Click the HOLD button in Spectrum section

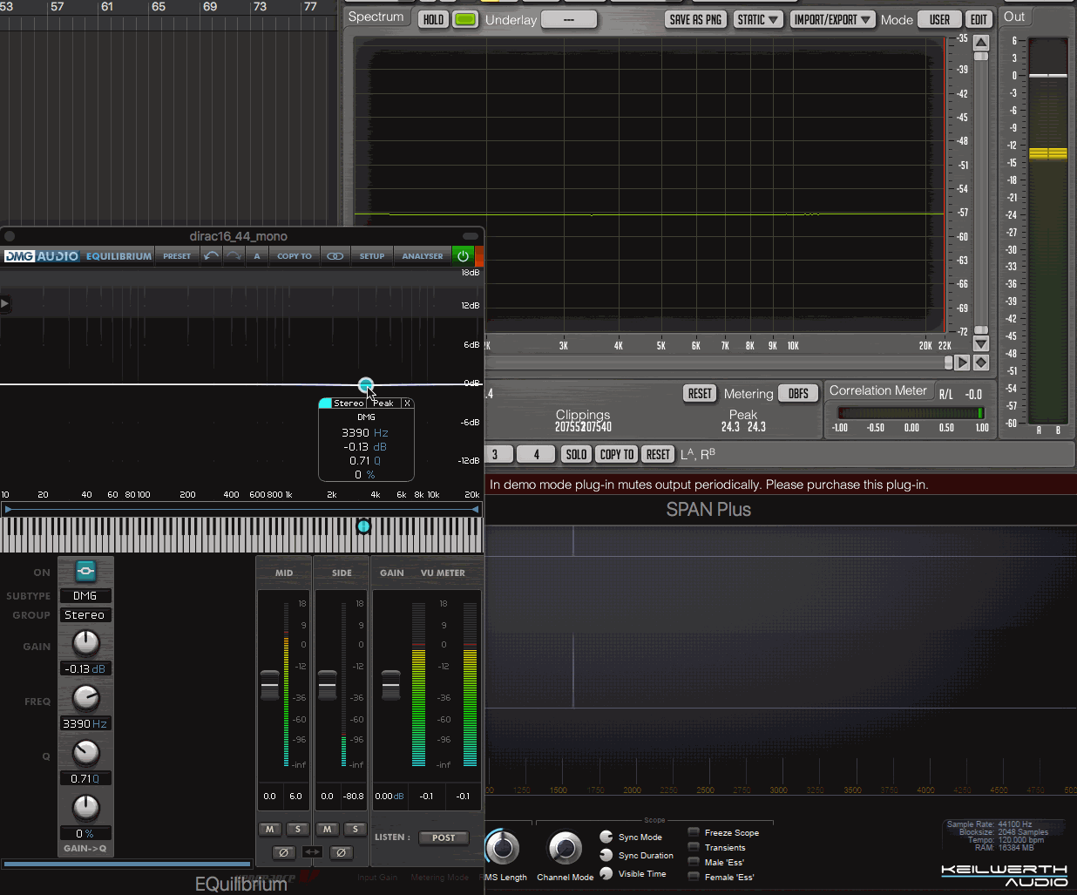tap(433, 19)
